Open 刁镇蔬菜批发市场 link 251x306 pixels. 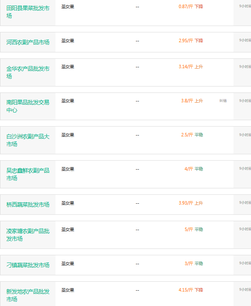[x=28, y=265]
